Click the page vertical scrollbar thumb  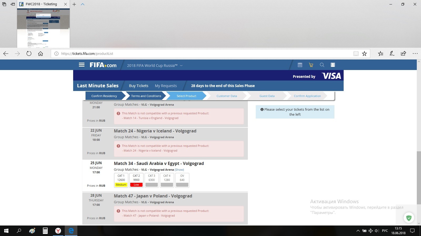419,178
